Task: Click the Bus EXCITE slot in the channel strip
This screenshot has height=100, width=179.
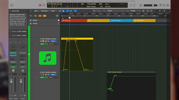Action: [x=13, y=56]
